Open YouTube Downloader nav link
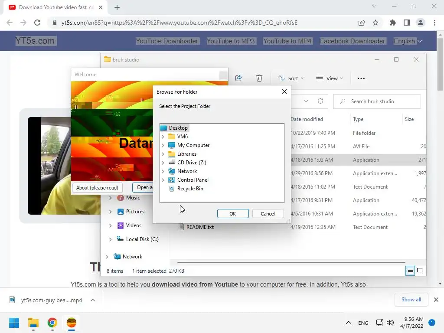 (x=167, y=41)
